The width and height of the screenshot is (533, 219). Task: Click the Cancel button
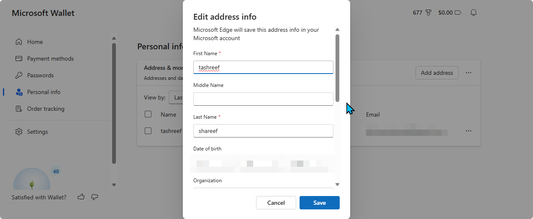(276, 203)
